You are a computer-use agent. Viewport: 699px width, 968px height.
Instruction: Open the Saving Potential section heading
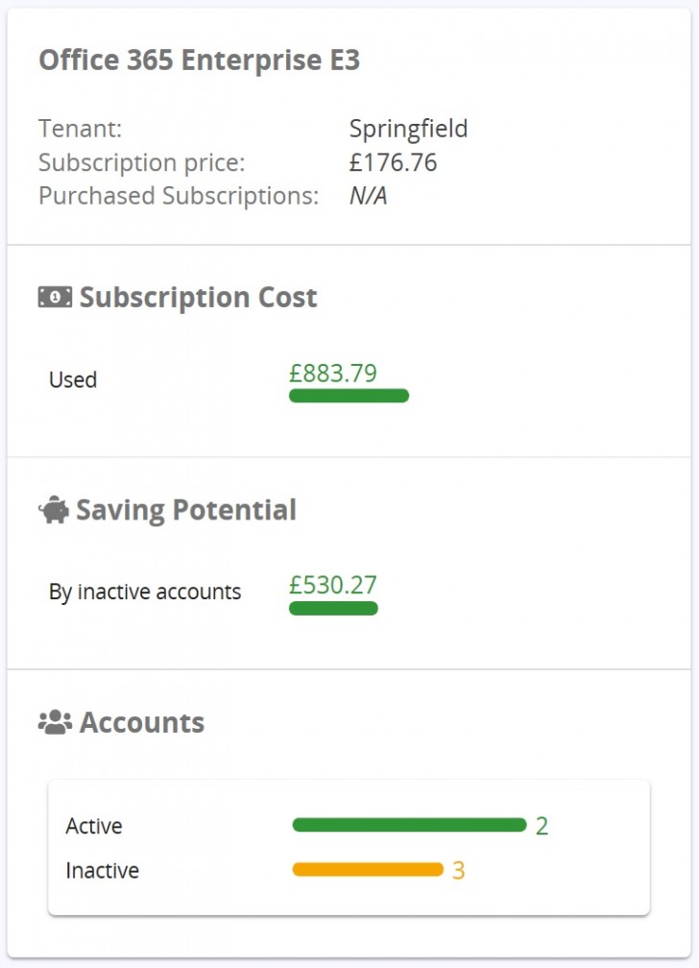(186, 510)
